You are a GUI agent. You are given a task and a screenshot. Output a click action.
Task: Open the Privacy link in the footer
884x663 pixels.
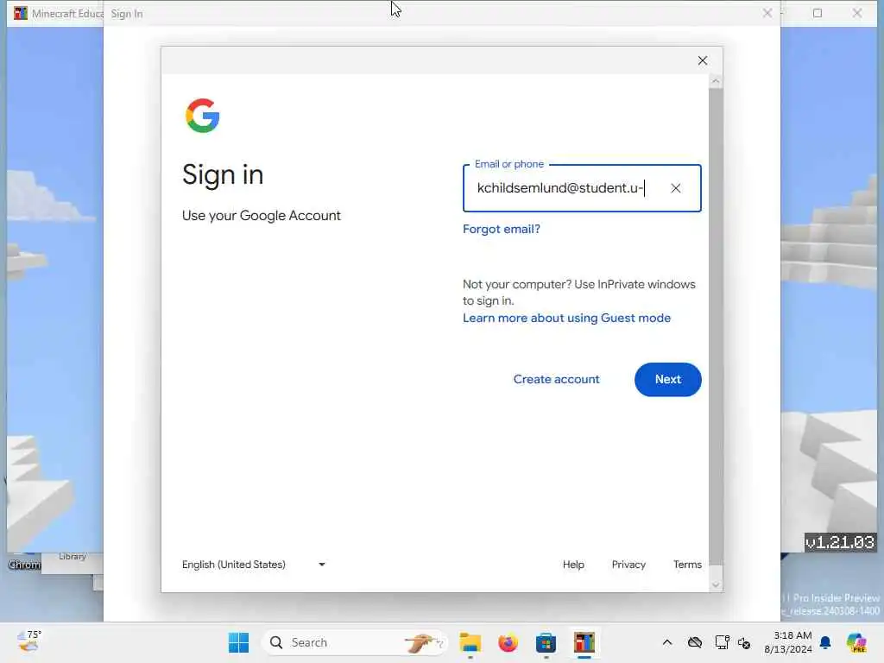tap(628, 565)
